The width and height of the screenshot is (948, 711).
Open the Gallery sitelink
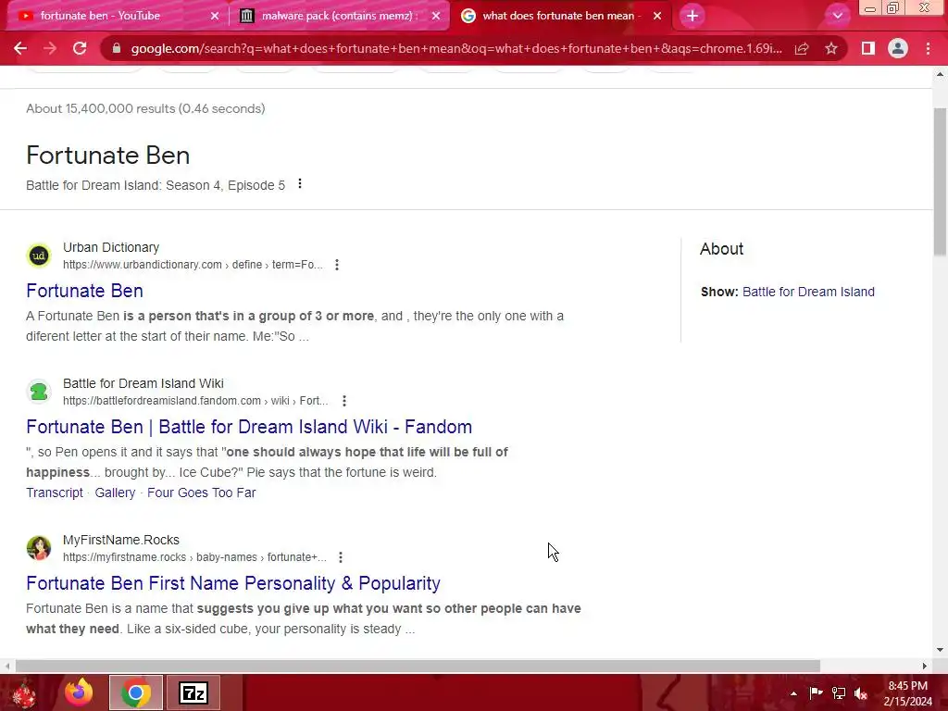115,493
